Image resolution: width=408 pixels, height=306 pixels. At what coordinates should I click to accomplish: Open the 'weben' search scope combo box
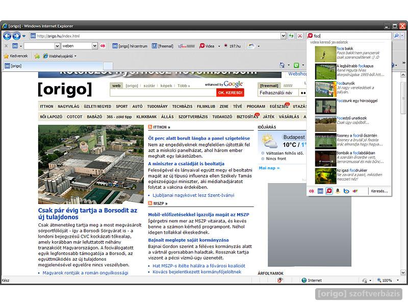click(x=80, y=46)
